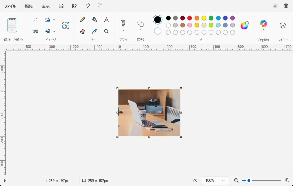Open the 100% zoom level dropdown
Viewport: 293px width, 186px height.
(x=215, y=180)
